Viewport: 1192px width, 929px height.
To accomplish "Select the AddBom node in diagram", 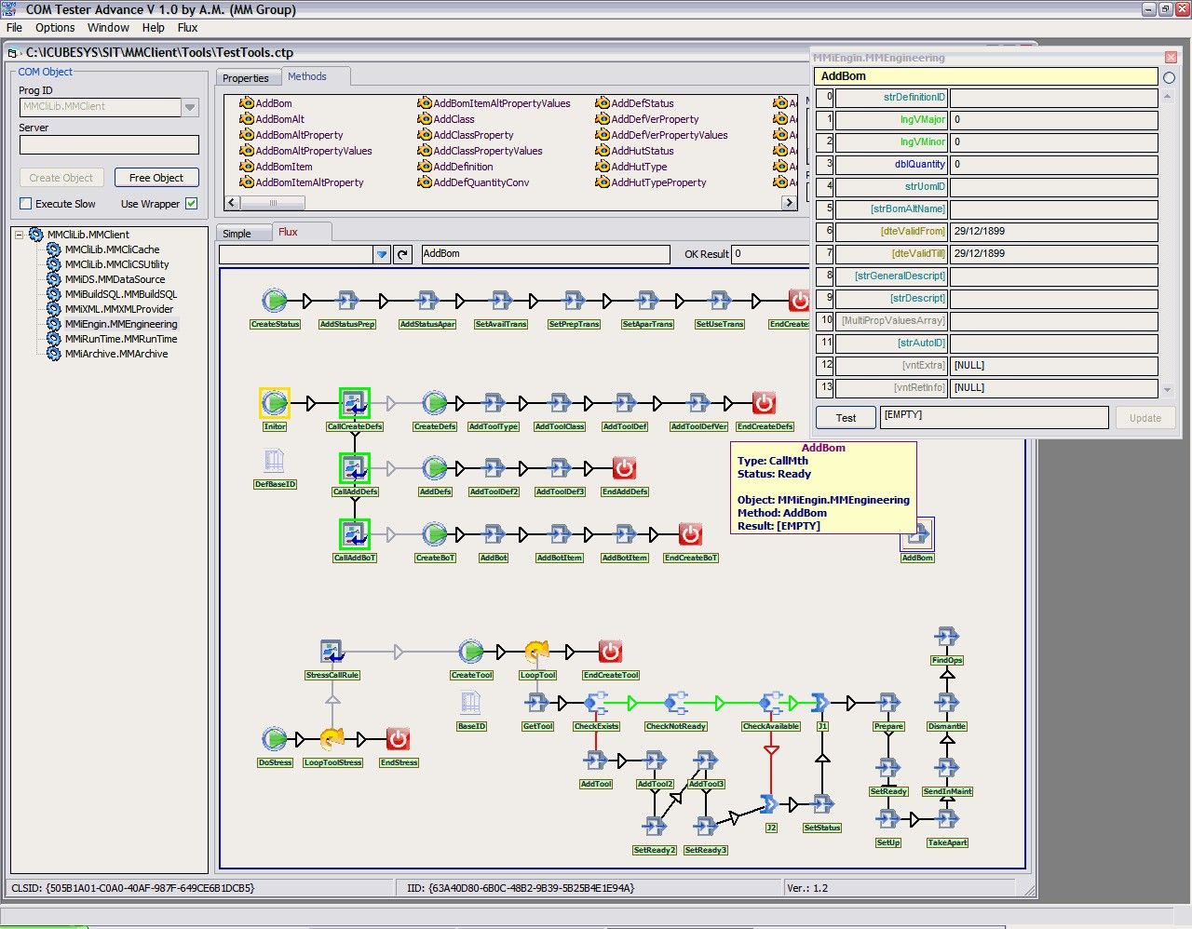I will pyautogui.click(x=917, y=534).
